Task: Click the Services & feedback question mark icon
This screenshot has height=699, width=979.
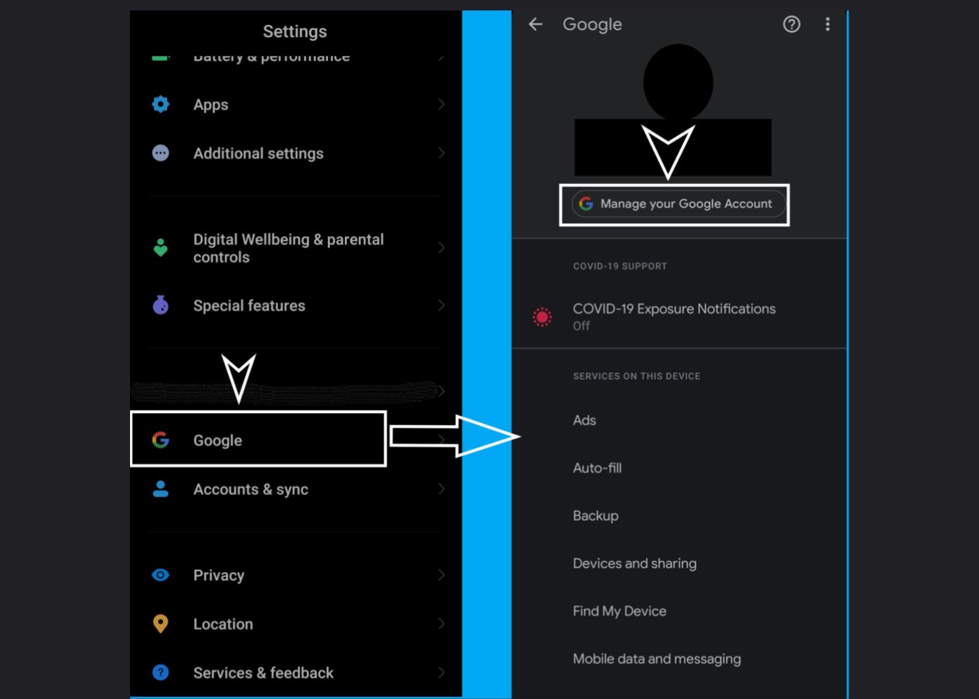Action: [x=160, y=672]
